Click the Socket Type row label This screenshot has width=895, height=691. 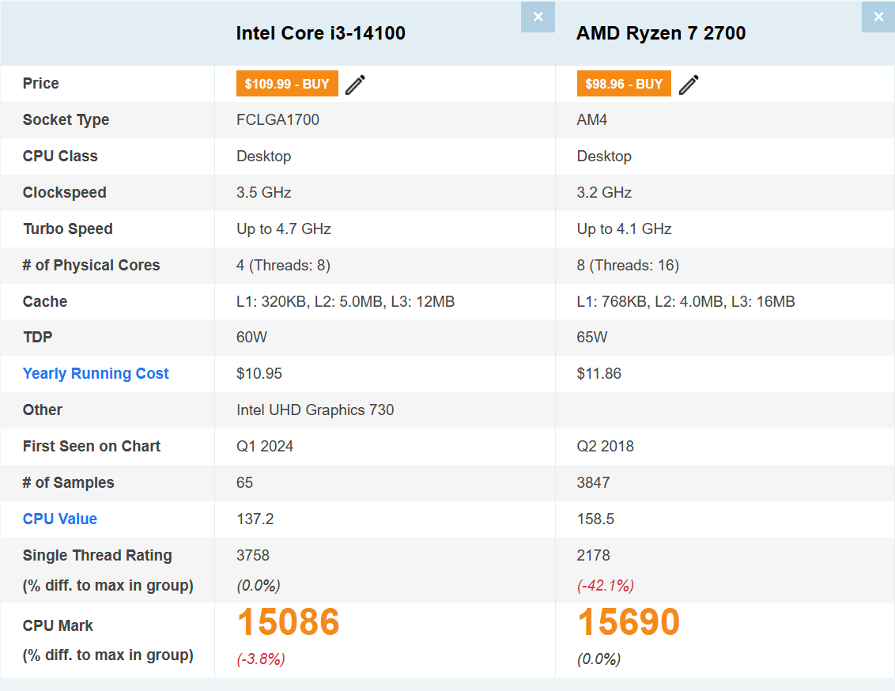[66, 120]
